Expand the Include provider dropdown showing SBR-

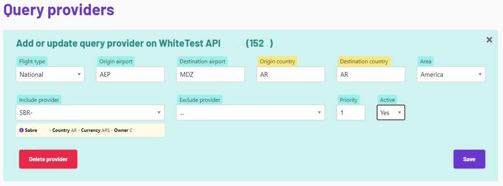pyautogui.click(x=90, y=112)
